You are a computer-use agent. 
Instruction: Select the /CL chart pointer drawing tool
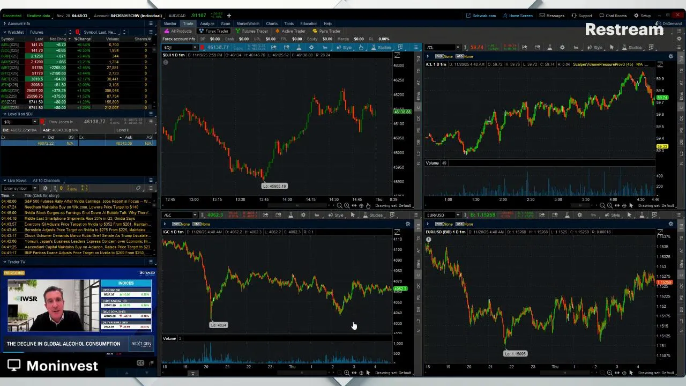pos(612,48)
